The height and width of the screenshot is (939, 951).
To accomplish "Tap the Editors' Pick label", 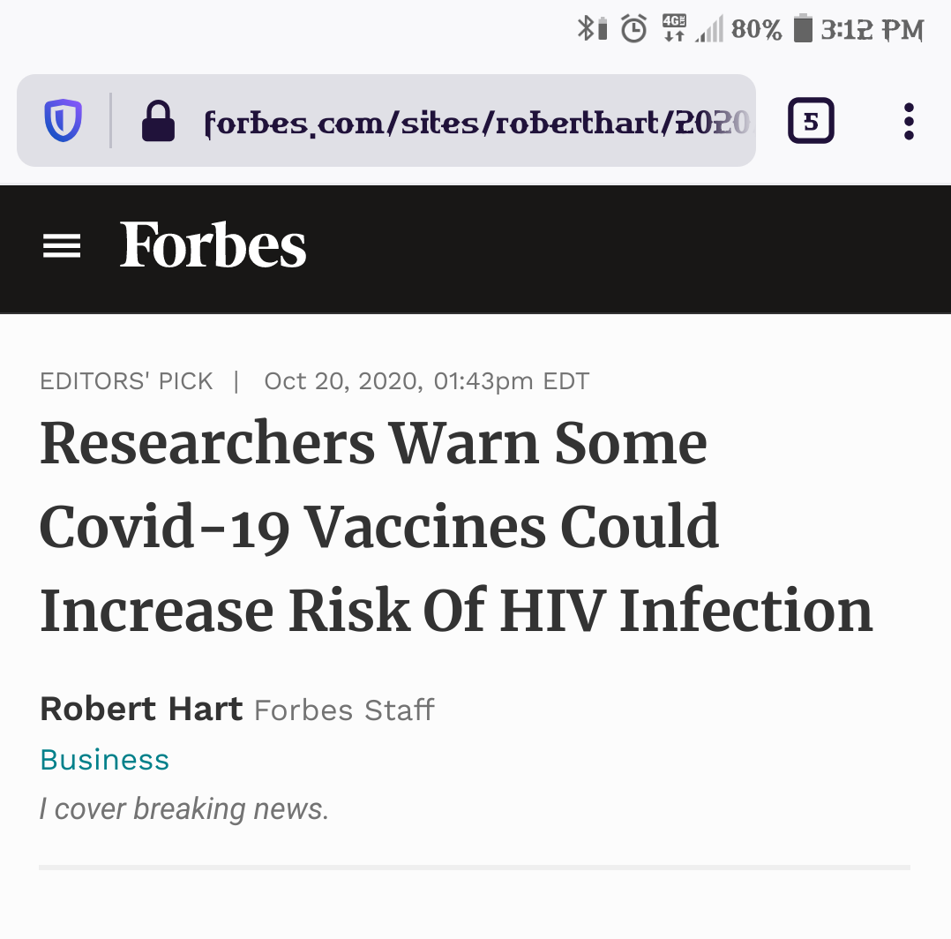I will (x=126, y=381).
